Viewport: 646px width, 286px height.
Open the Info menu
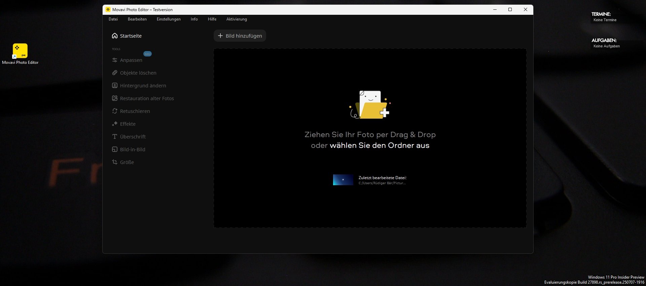pyautogui.click(x=194, y=19)
